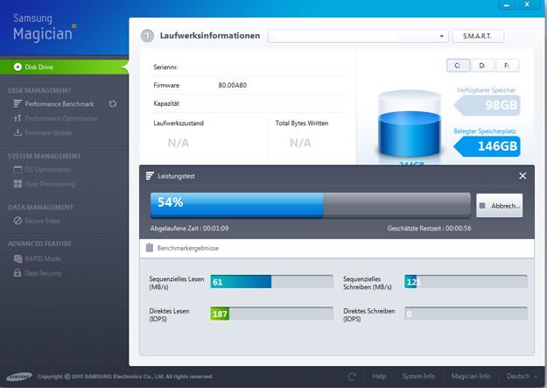Click the Over Provisioning grid icon
This screenshot has width=547, height=388.
(x=18, y=184)
